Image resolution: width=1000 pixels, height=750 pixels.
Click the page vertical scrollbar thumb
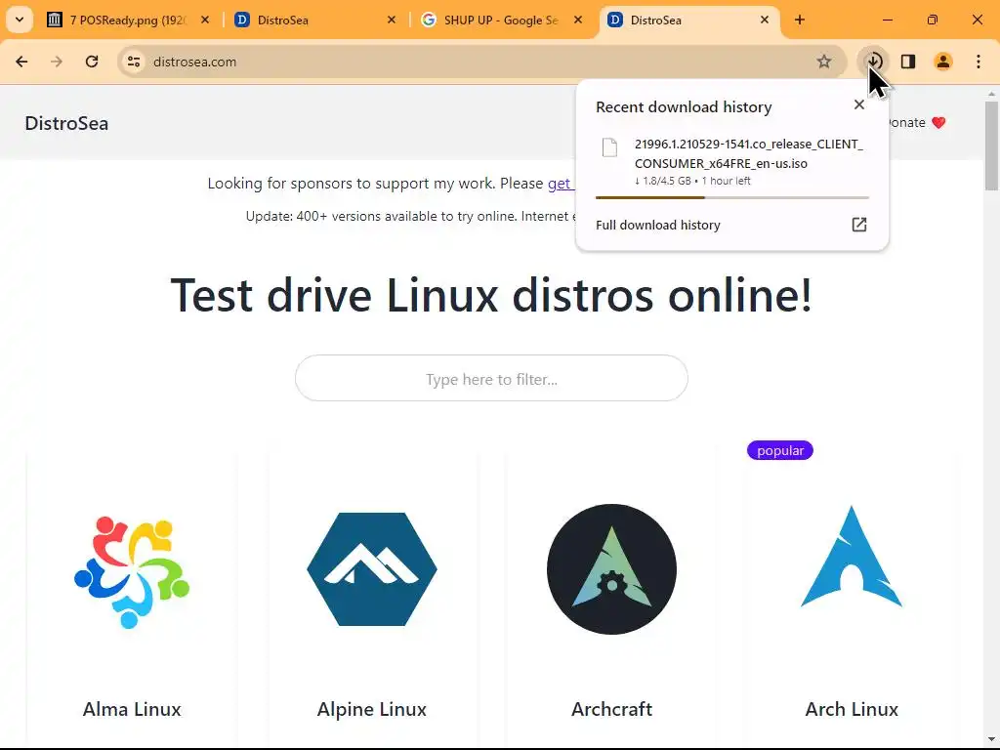pyautogui.click(x=992, y=146)
